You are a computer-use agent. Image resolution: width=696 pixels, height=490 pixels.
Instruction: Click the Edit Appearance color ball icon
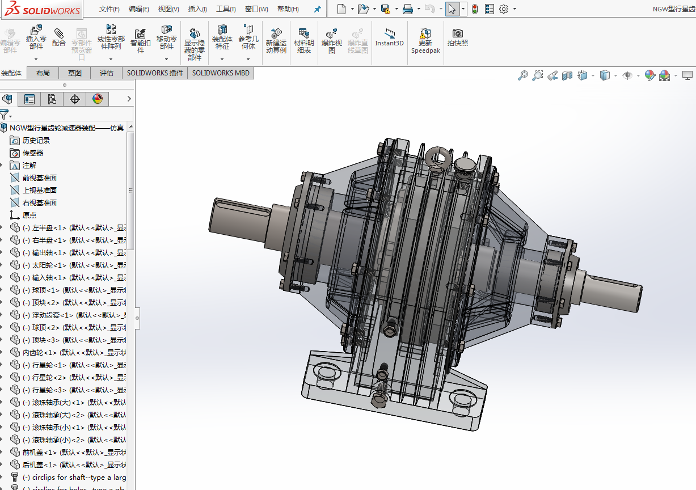click(x=650, y=75)
